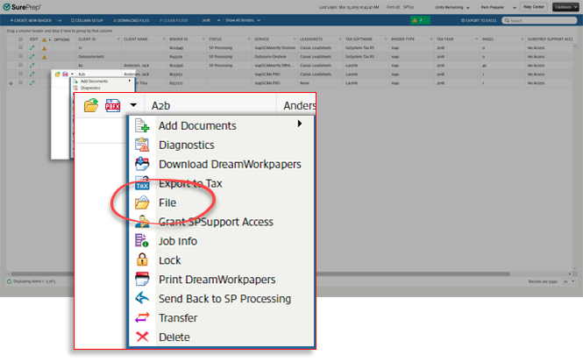Click the large PBFX file icon

[113, 105]
